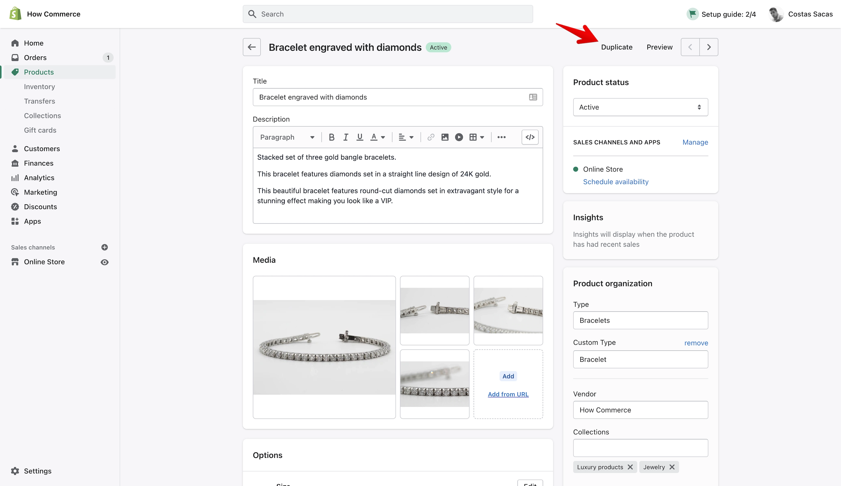Click the Finances bank icon
This screenshot has width=841, height=486.
click(x=15, y=163)
